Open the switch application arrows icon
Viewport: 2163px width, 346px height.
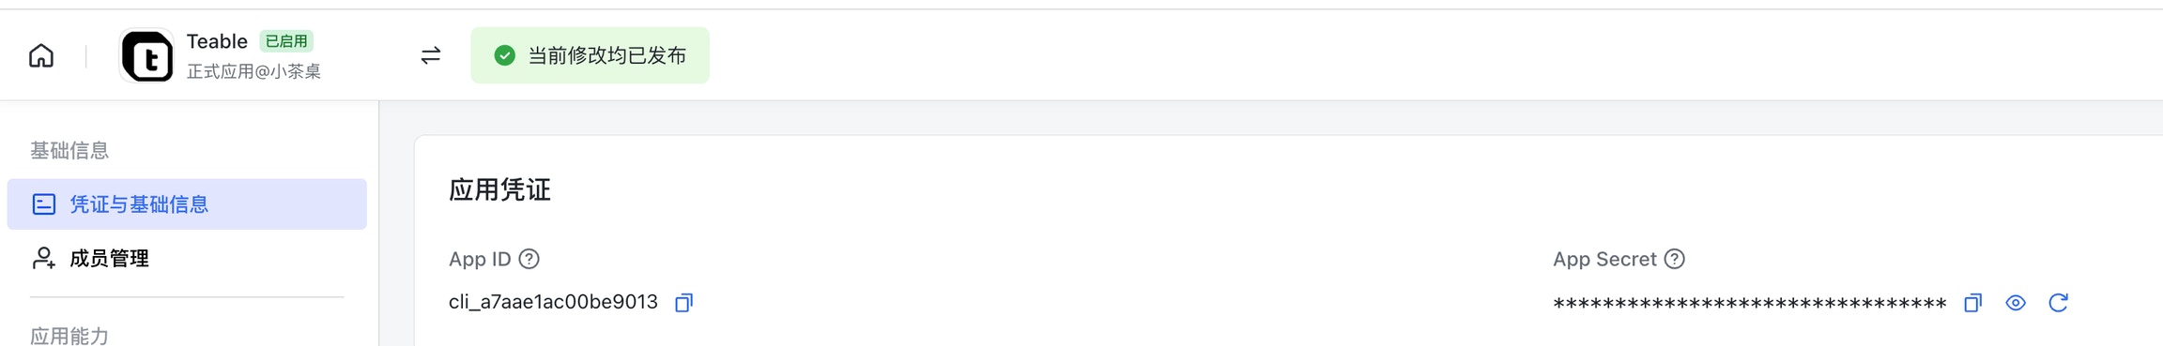coord(431,56)
